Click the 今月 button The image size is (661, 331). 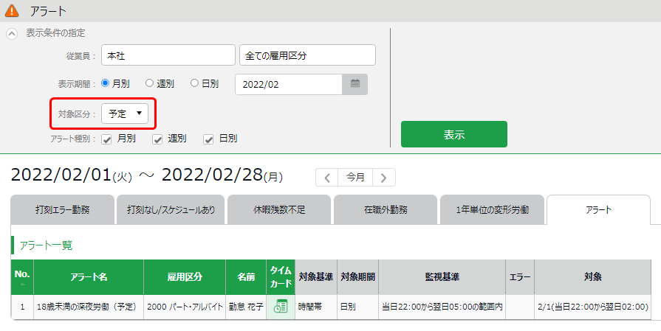(x=355, y=177)
